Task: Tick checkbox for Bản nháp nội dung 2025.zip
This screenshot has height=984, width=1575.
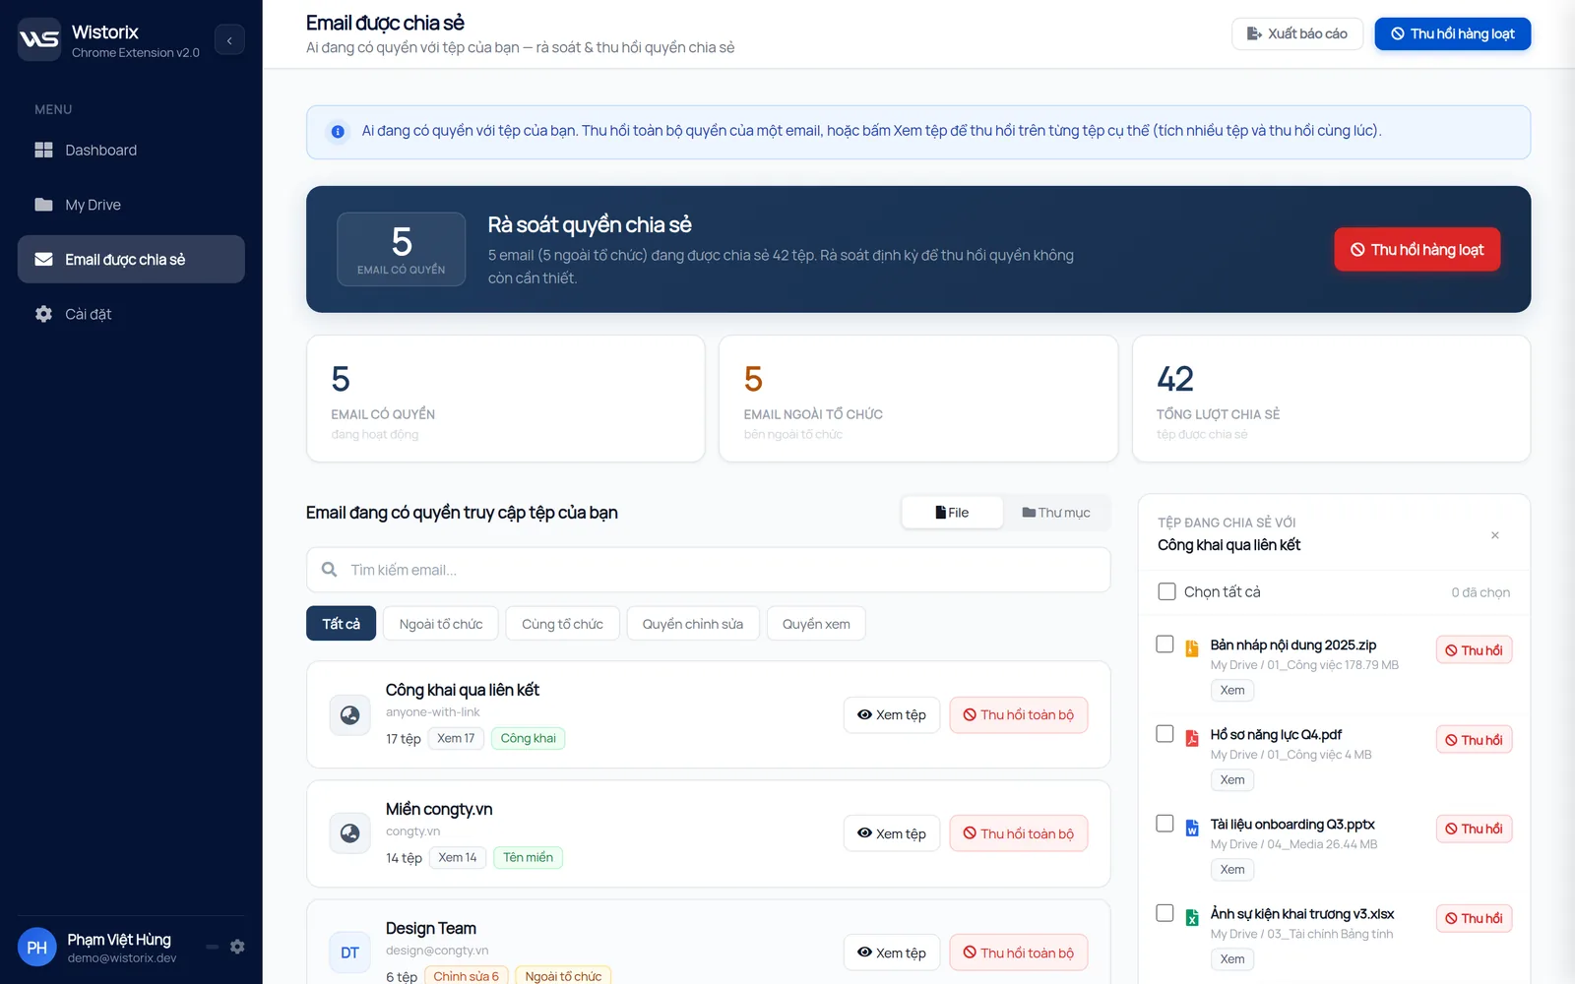Action: tap(1165, 644)
